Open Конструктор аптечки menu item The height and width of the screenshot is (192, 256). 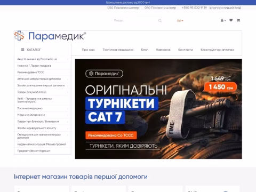[217, 50]
